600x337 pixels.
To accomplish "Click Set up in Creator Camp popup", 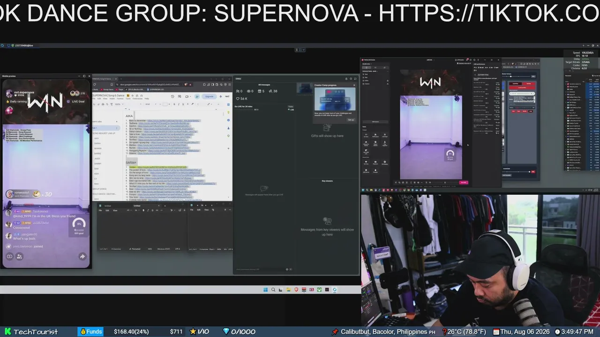I will point(351,120).
